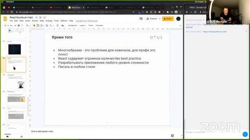
Task: Click the slide title Кроме того
Action: 62,37
